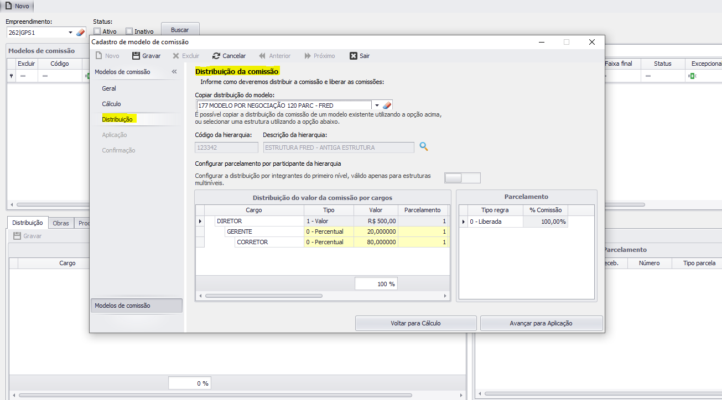Click the % Comissão column header

click(x=546, y=210)
